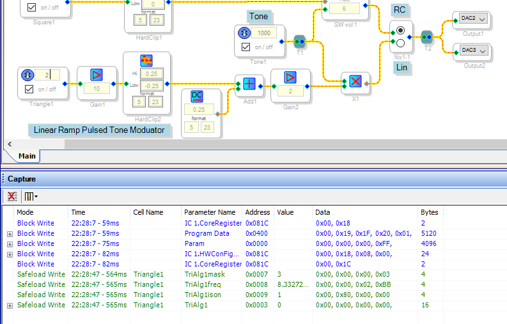Open the DAC3 output dropdown
The image size is (507, 324).
pos(474,50)
